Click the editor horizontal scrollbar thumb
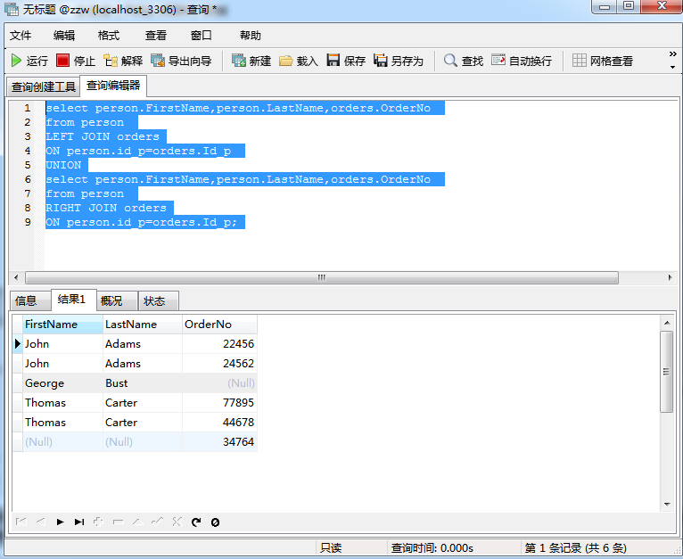683x559 pixels. pyautogui.click(x=322, y=277)
